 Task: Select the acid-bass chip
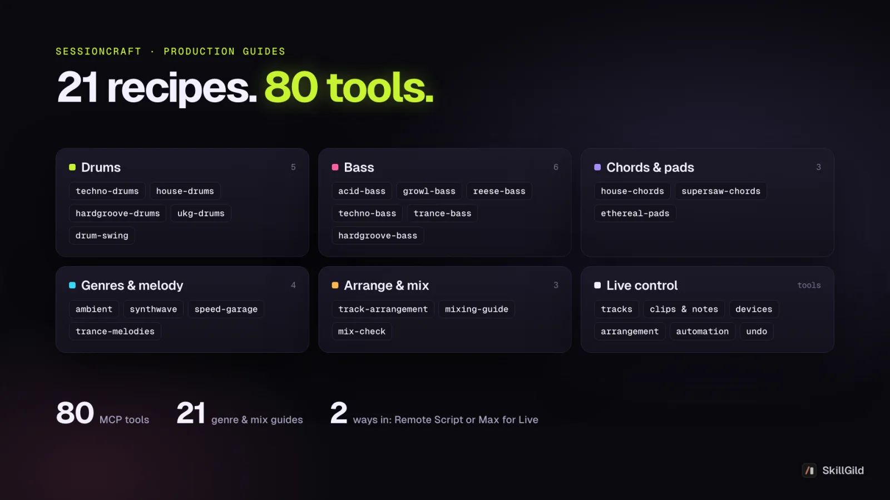(362, 191)
